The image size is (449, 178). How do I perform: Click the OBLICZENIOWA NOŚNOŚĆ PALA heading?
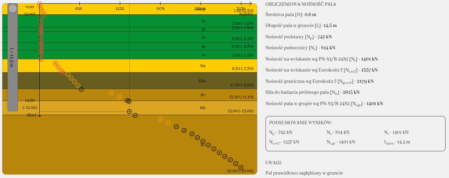coord(300,4)
